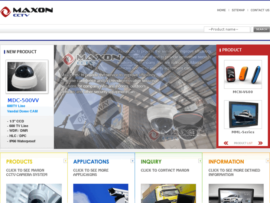Open the INQUIRY section heading

point(151,162)
